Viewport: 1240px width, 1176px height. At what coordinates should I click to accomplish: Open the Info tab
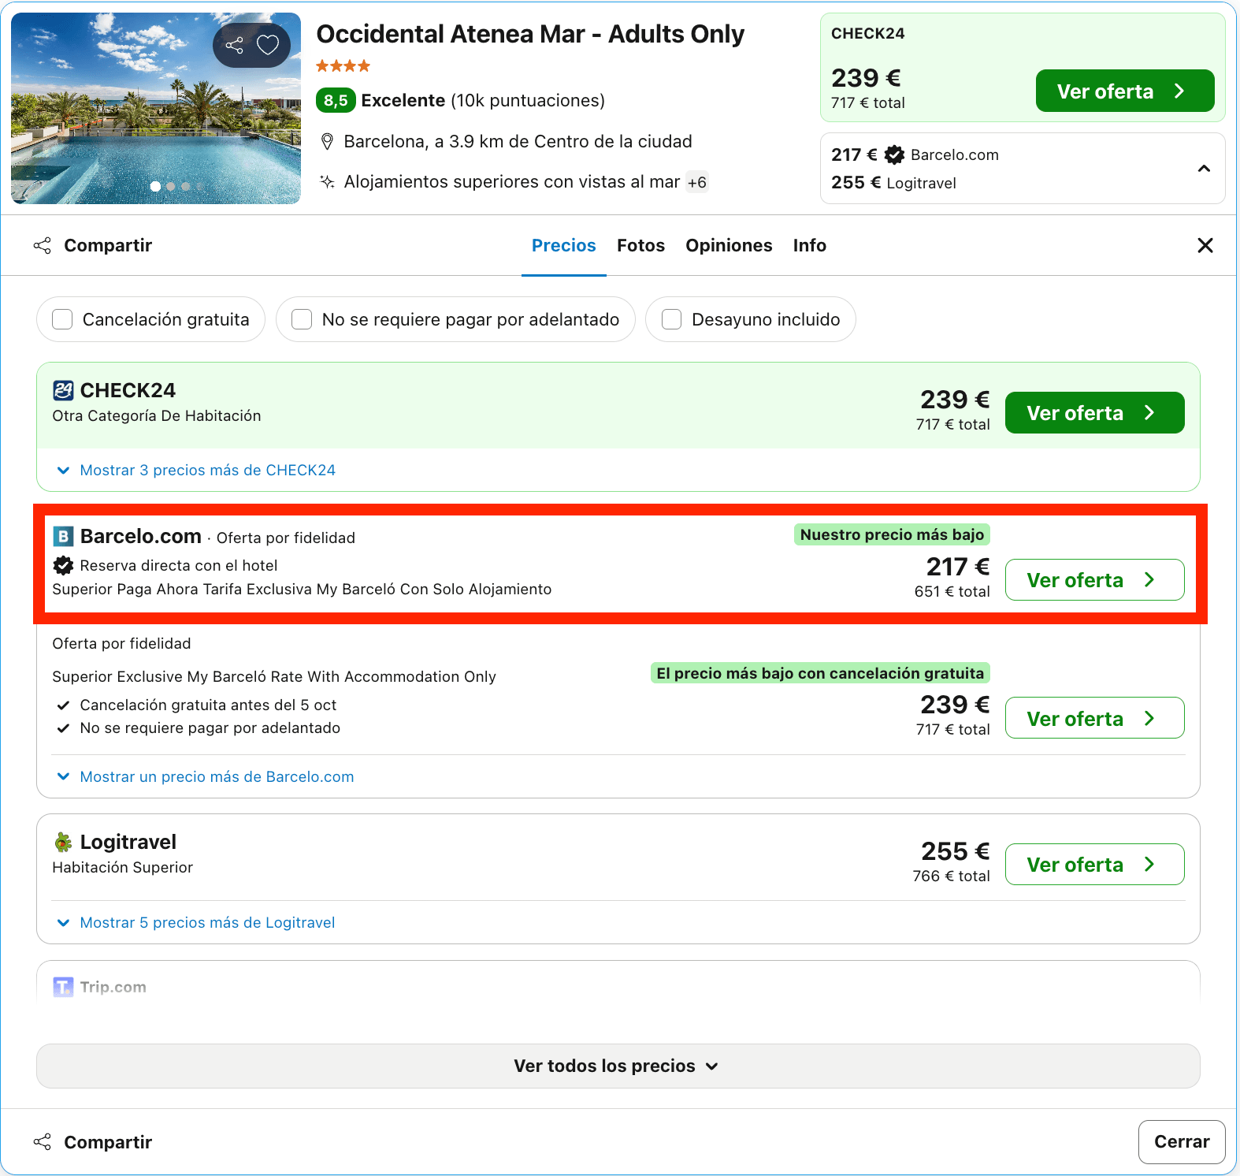tap(810, 245)
